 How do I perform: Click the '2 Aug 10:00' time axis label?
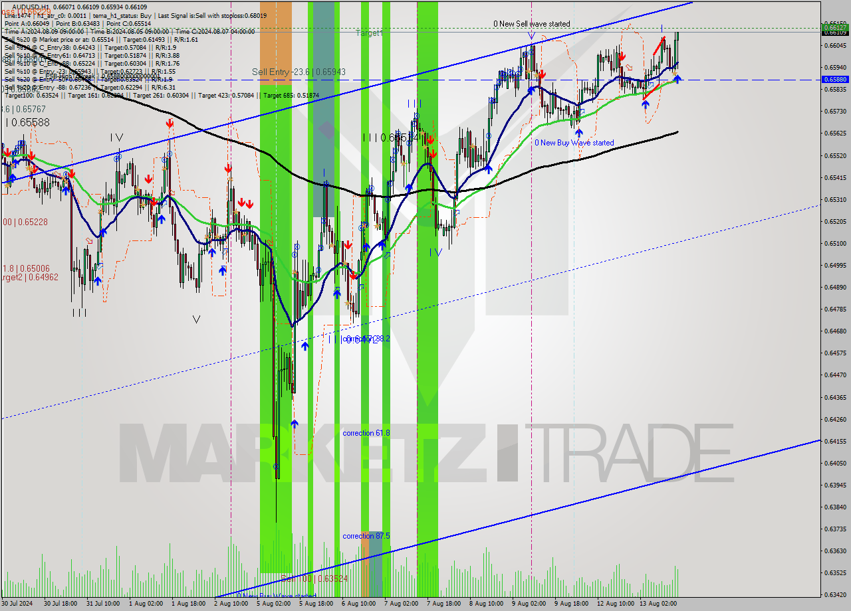231,604
